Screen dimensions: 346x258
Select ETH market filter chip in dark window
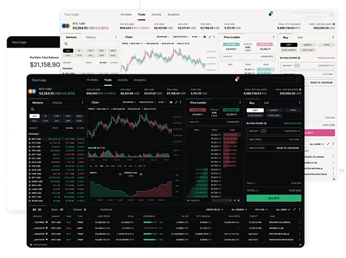click(x=45, y=121)
